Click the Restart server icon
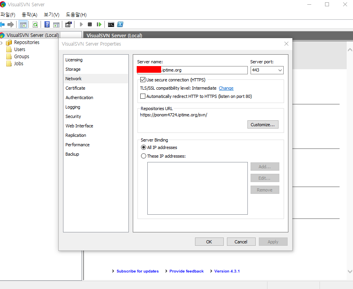This screenshot has width=353, height=289. 99,24
